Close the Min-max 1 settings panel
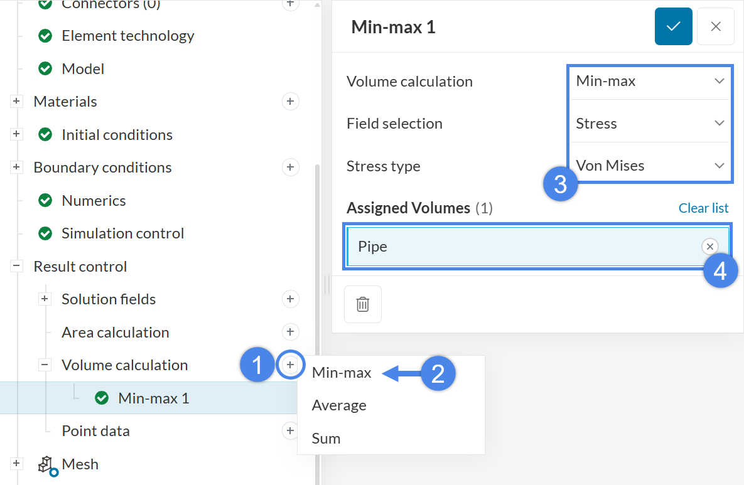The height and width of the screenshot is (485, 744). pos(715,26)
